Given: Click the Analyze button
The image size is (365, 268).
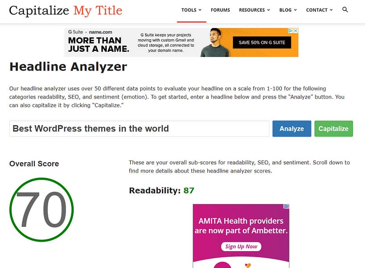Looking at the screenshot, I should point(291,129).
